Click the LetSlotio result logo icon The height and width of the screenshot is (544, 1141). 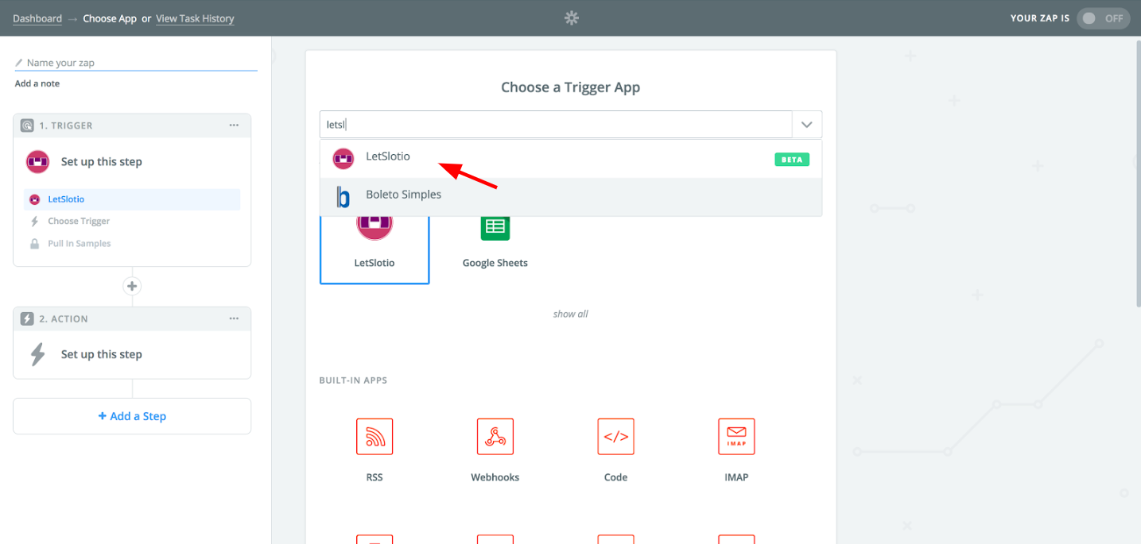(x=343, y=158)
